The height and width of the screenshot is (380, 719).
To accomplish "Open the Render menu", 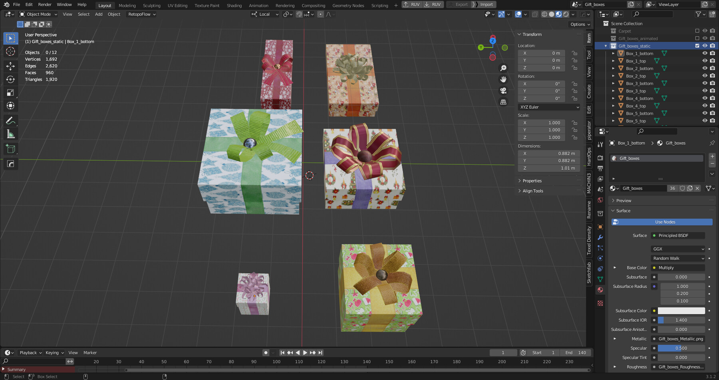I will pyautogui.click(x=44, y=4).
